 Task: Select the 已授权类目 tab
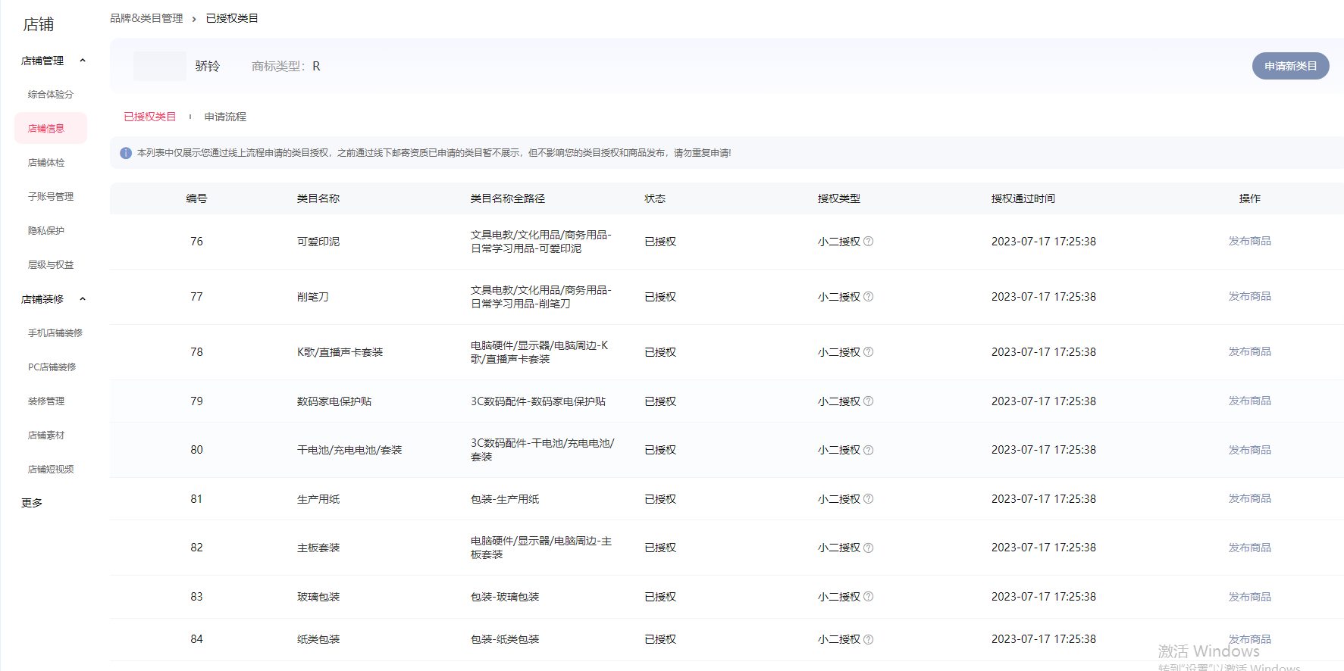pos(149,117)
